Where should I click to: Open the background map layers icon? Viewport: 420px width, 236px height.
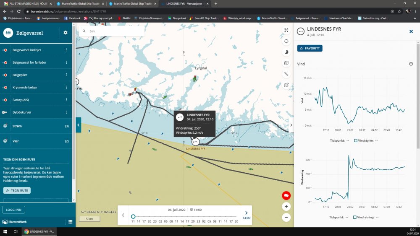pyautogui.click(x=286, y=63)
